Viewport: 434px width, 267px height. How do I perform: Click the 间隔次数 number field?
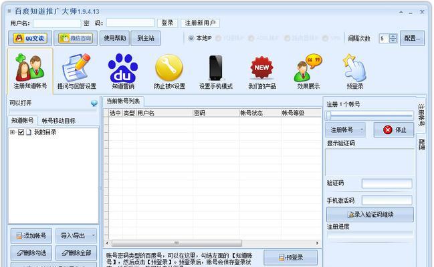pyautogui.click(x=384, y=38)
